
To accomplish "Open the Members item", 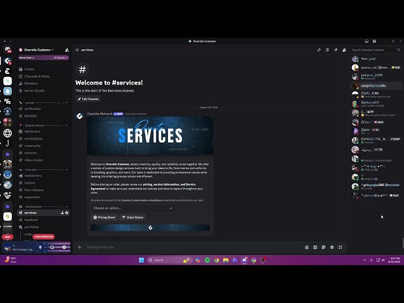I will pyautogui.click(x=44, y=83).
